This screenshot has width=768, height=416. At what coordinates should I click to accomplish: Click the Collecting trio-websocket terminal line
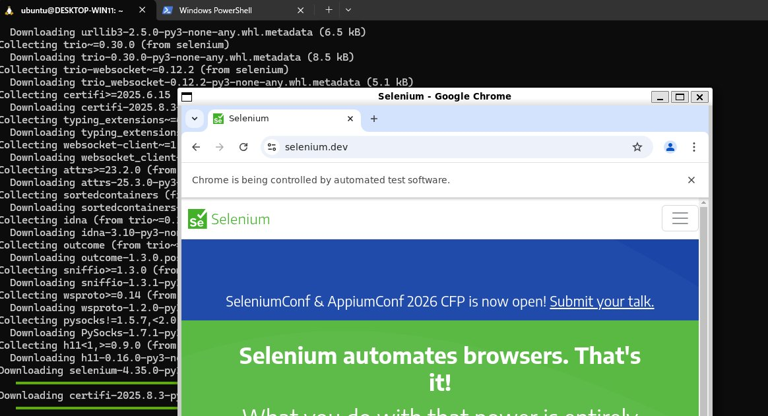click(144, 70)
